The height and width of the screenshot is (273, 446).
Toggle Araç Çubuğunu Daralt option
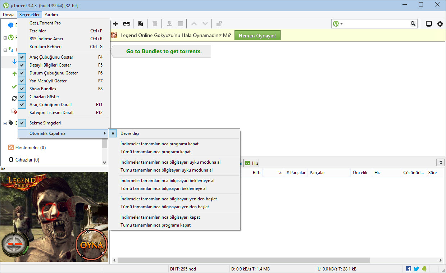coord(63,105)
